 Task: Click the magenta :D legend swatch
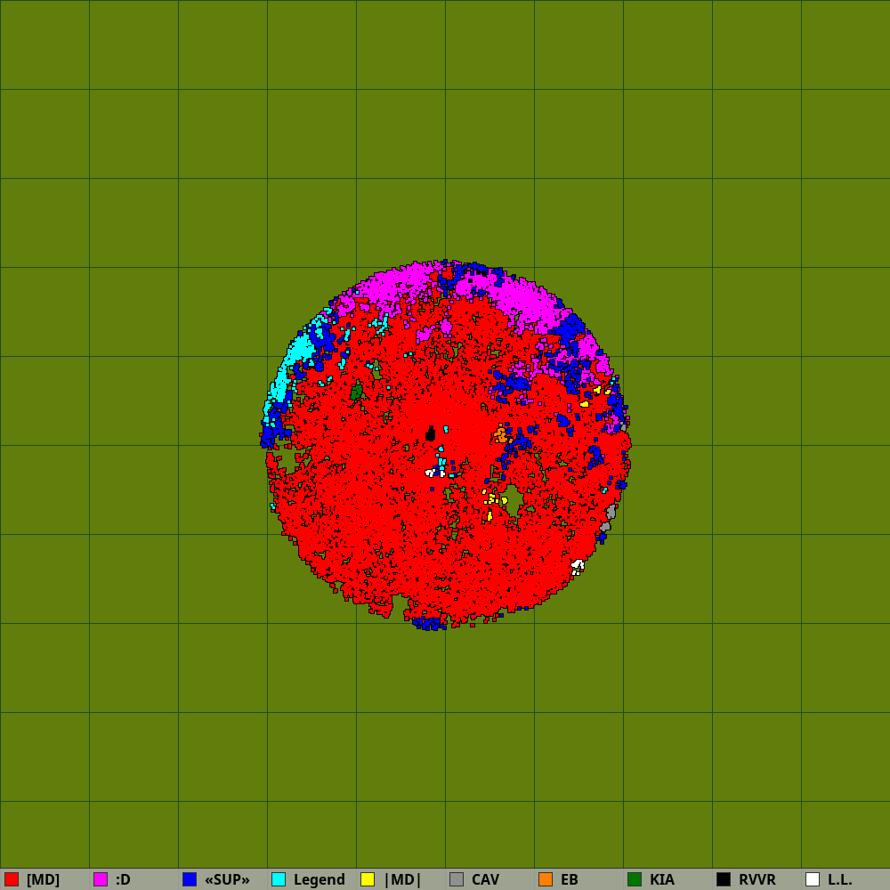click(101, 879)
